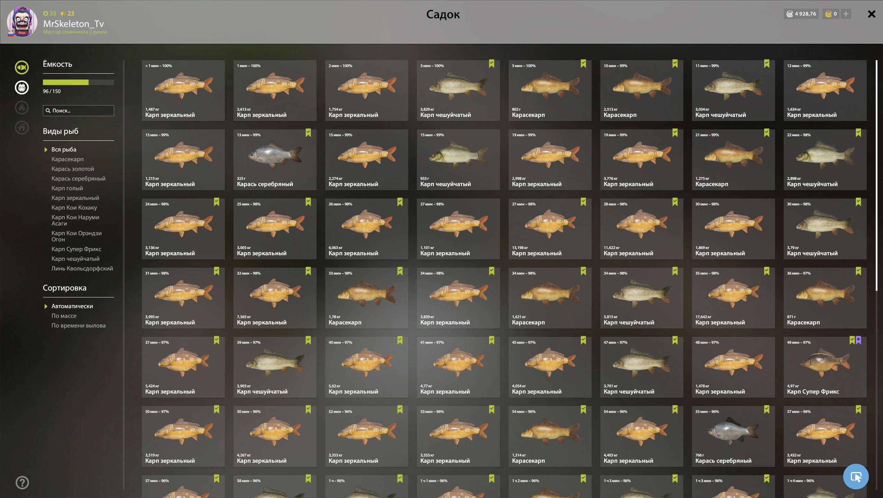The height and width of the screenshot is (498, 883).
Task: Select 4,403 кг Карп зеркальный card
Action: point(642,436)
